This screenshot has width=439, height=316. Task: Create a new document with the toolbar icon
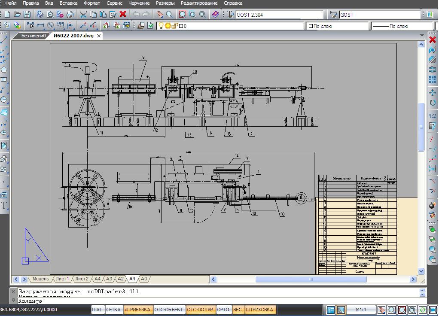tap(7, 14)
